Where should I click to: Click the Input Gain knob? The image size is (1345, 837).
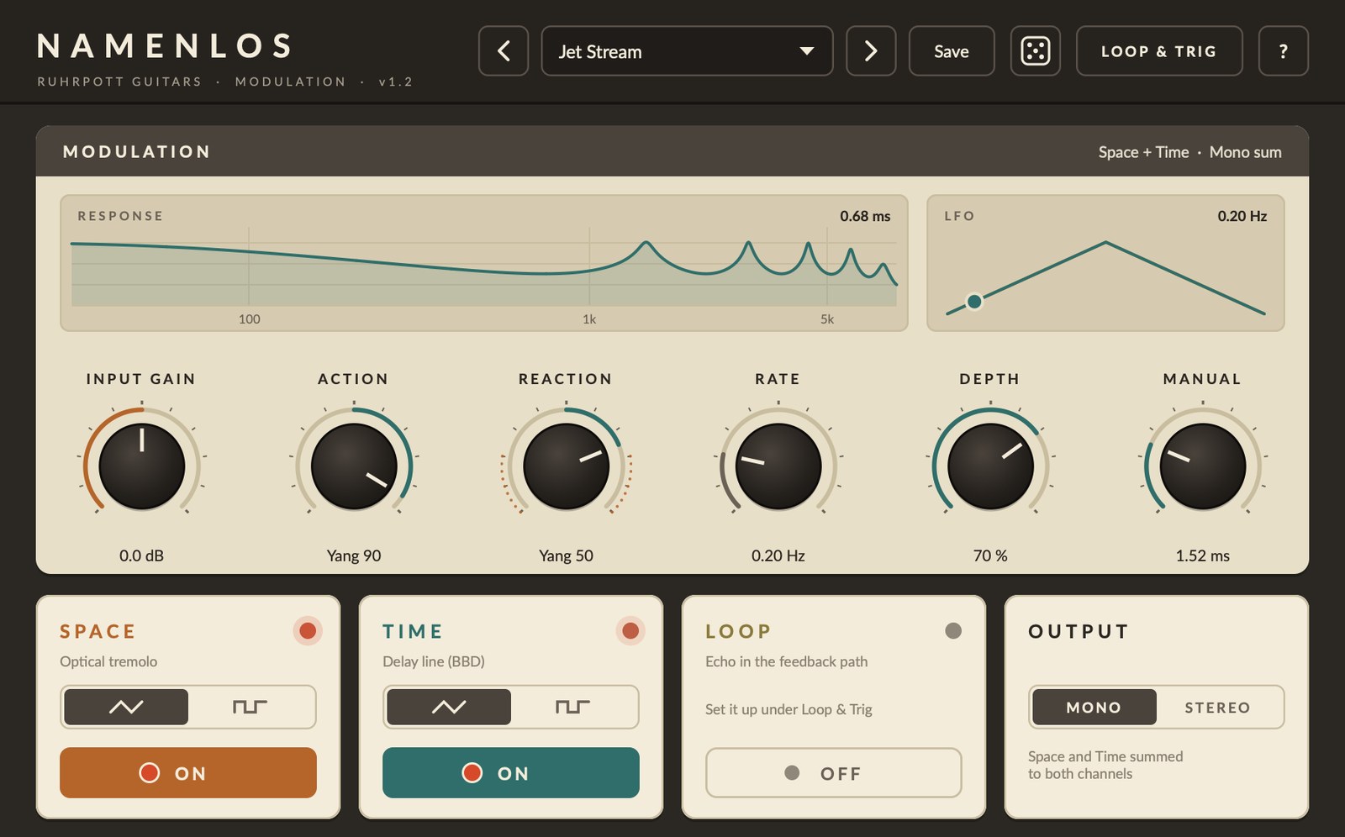(142, 466)
